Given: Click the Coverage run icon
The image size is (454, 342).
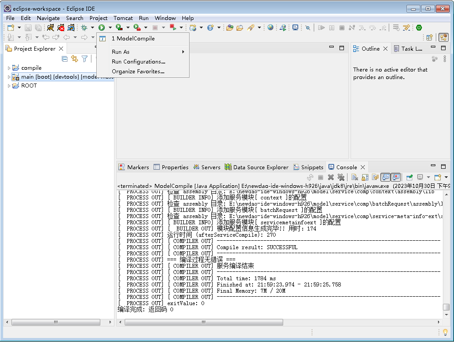Looking at the screenshot, I should [x=119, y=28].
